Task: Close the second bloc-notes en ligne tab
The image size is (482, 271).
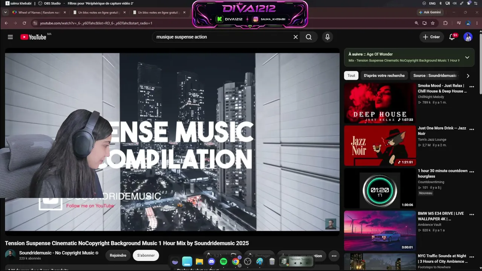Action: [x=184, y=12]
